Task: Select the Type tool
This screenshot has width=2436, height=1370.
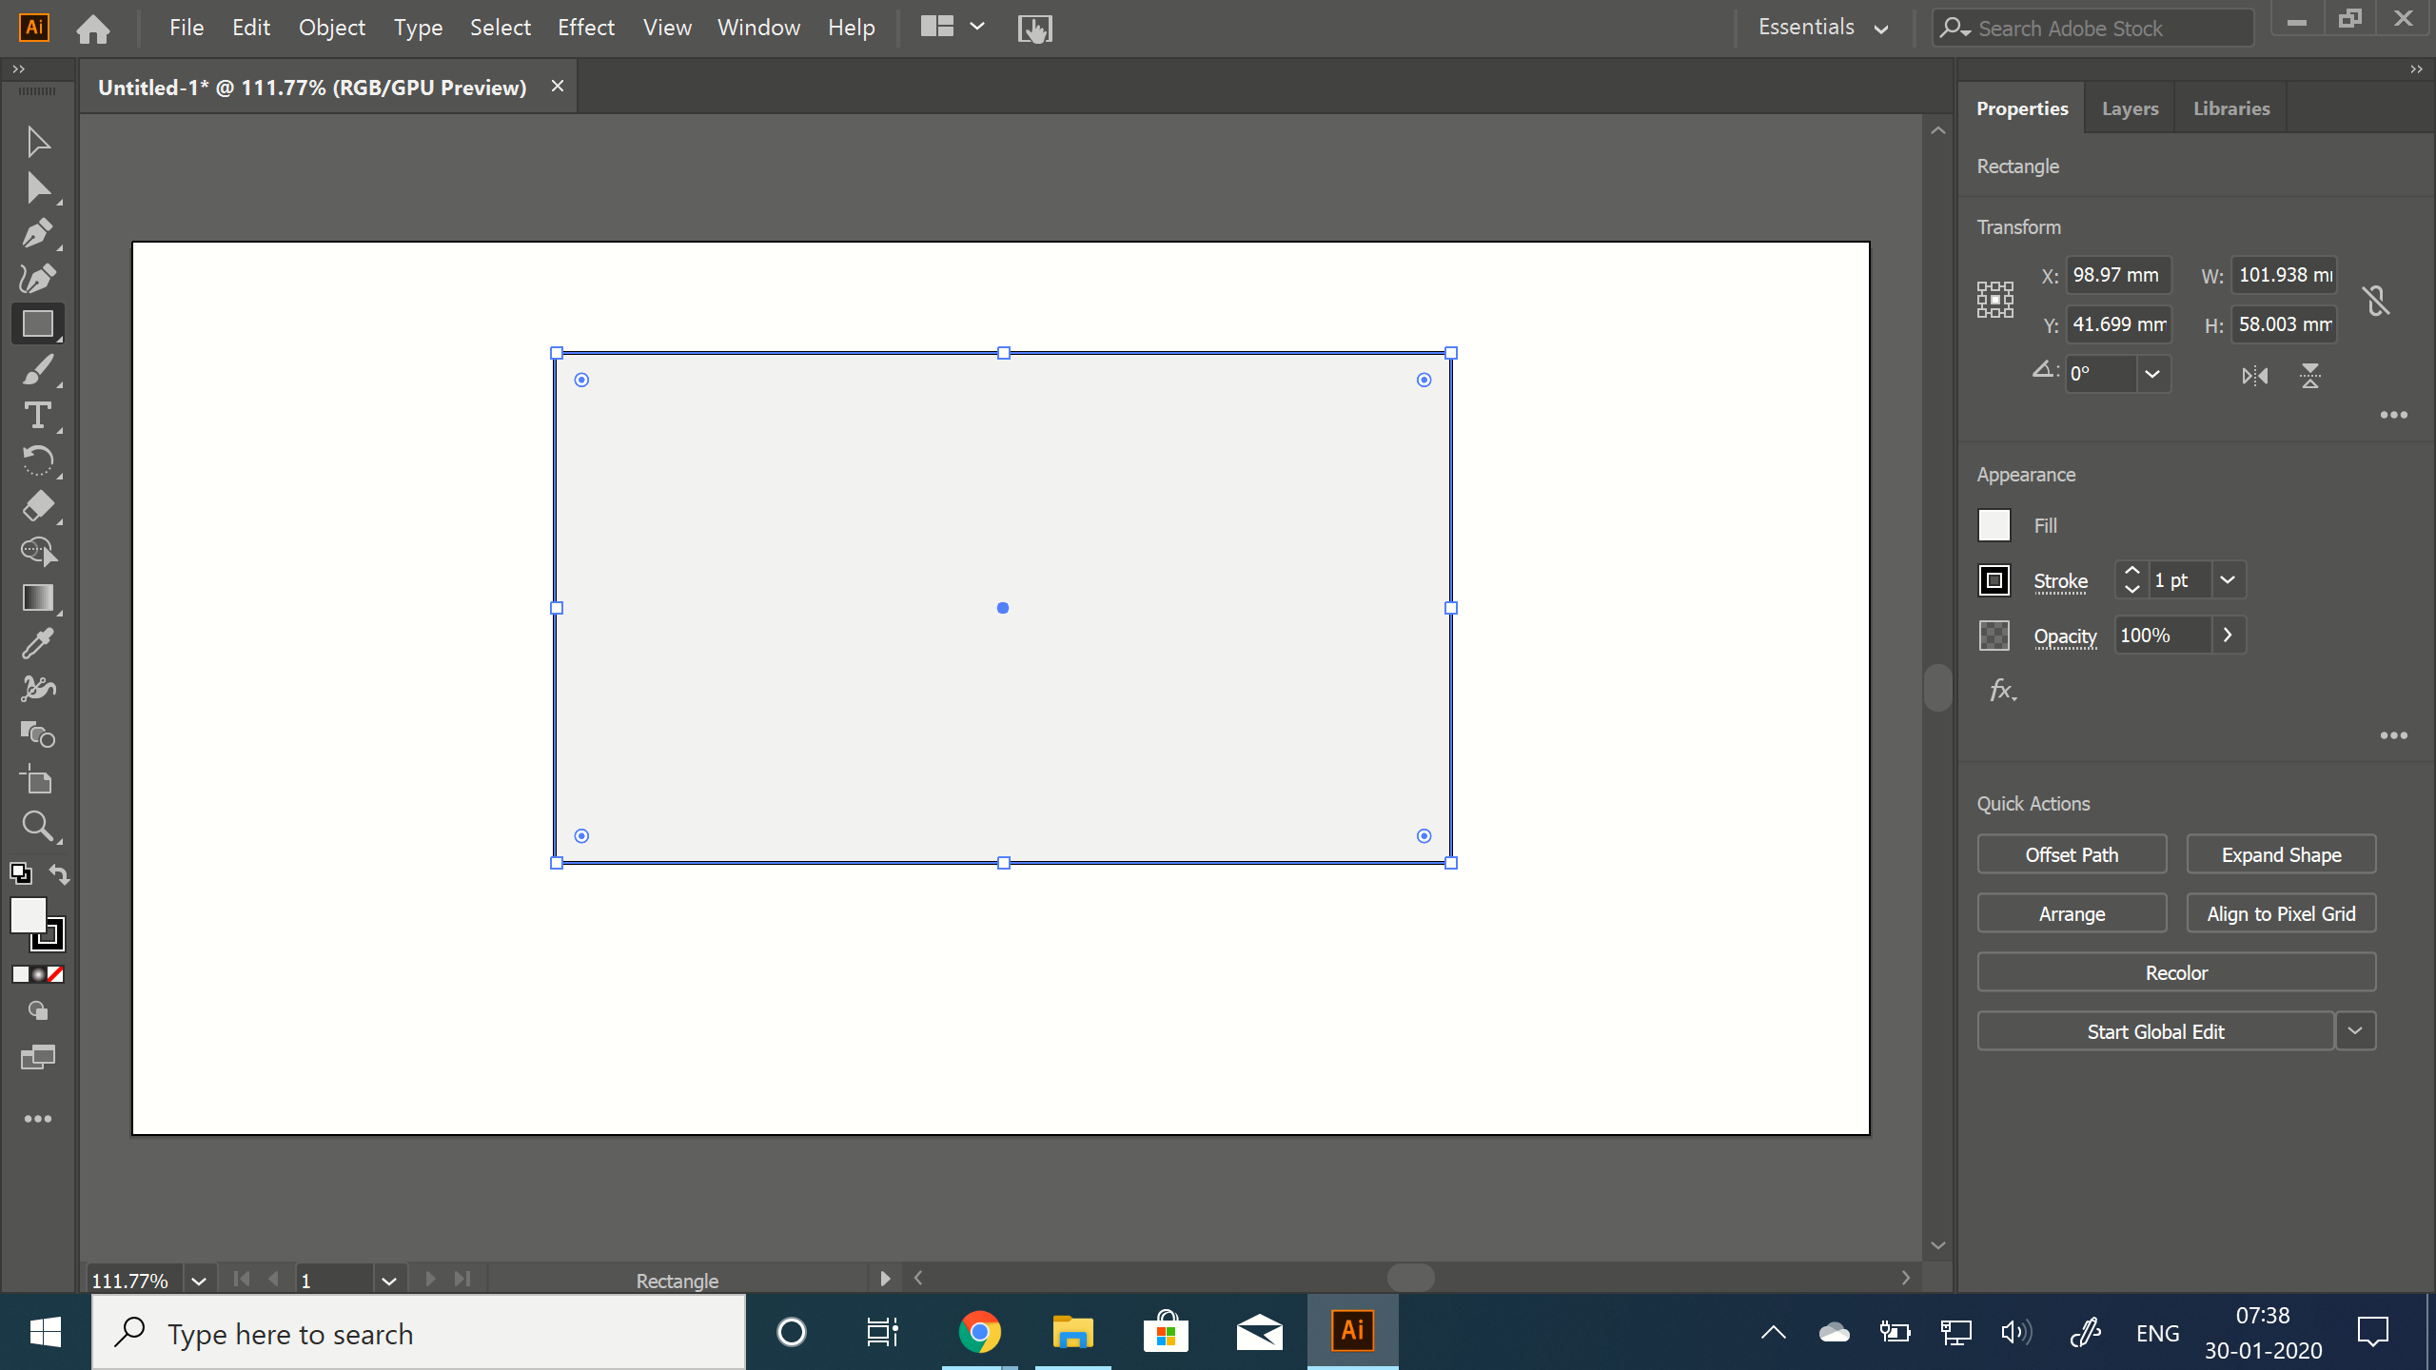Action: pyautogui.click(x=38, y=415)
